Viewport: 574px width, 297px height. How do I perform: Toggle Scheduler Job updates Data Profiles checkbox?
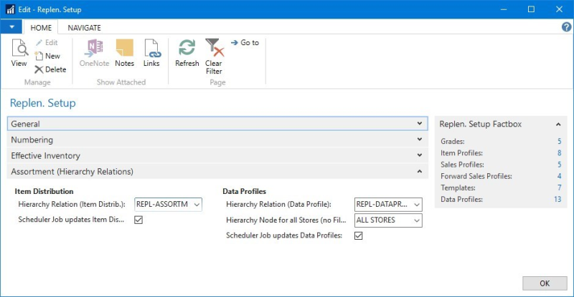(x=359, y=235)
